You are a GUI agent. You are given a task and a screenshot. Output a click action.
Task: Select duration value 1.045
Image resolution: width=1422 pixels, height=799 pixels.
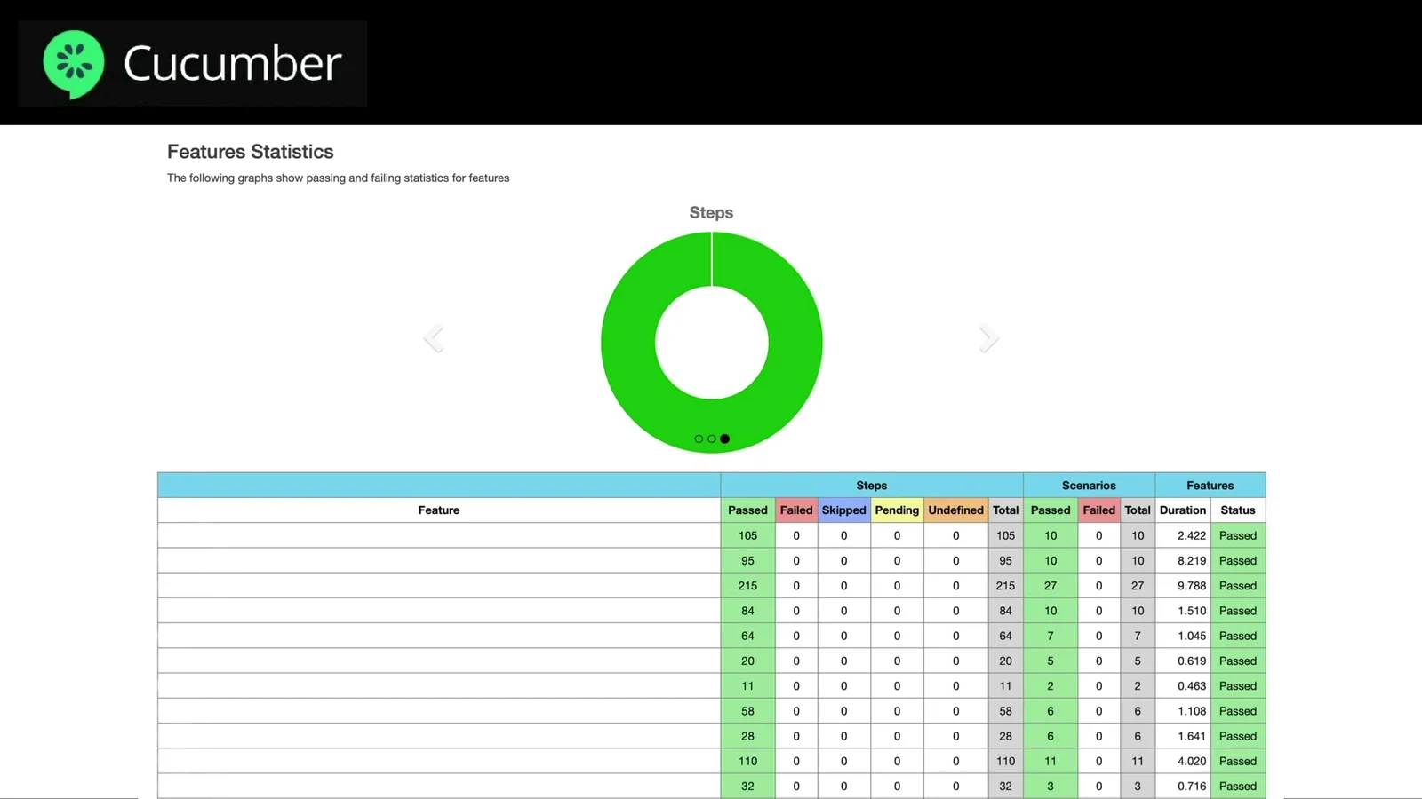pos(1192,636)
